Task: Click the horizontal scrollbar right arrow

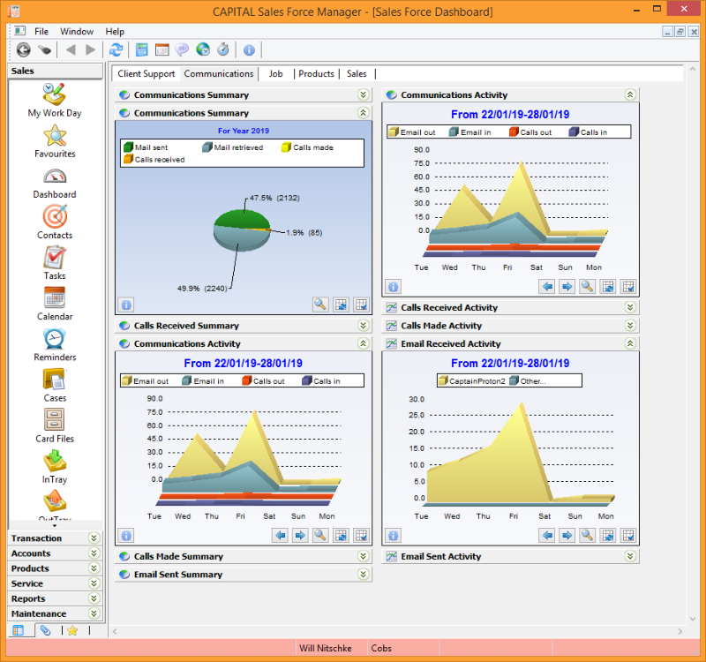Action: [x=680, y=631]
